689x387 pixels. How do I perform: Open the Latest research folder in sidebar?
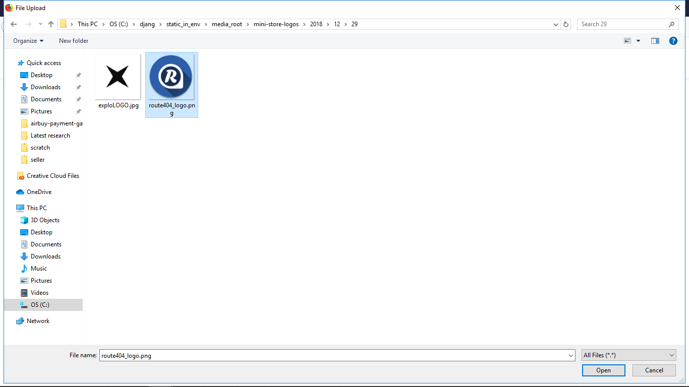pyautogui.click(x=50, y=136)
